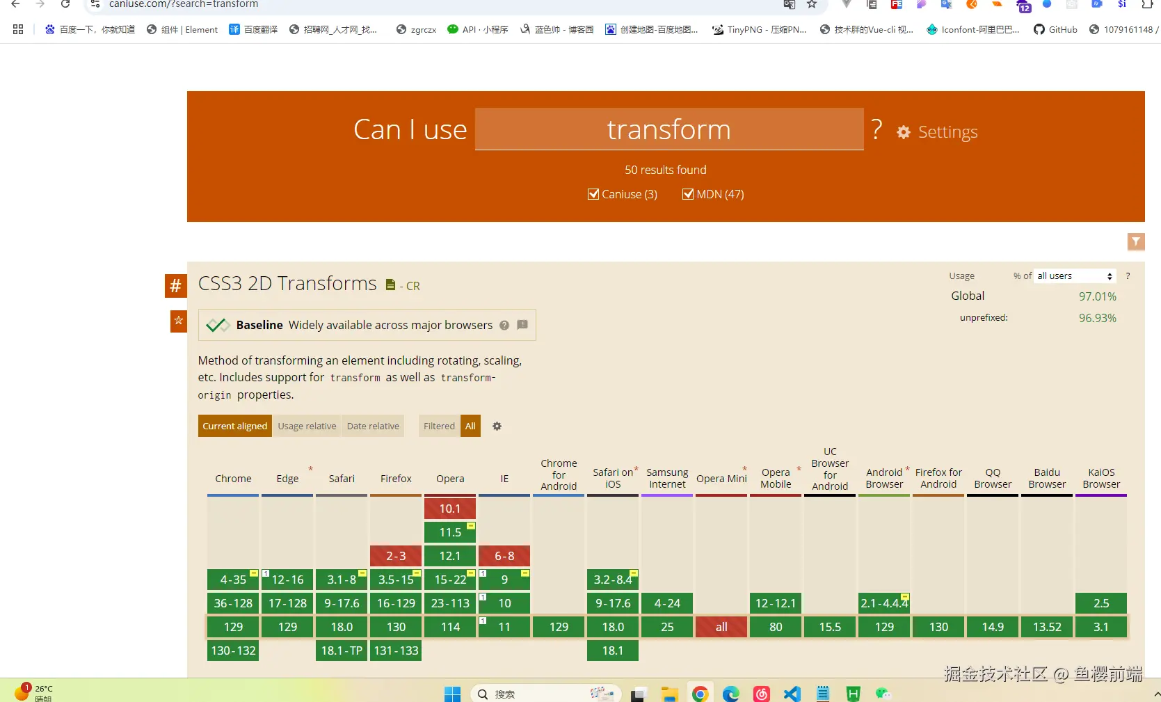Open the browser apps grid icon

click(x=18, y=29)
